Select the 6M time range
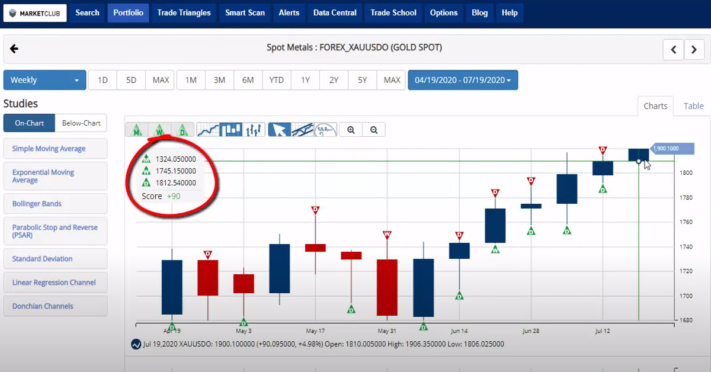Viewport: 711px width, 372px height. click(248, 80)
